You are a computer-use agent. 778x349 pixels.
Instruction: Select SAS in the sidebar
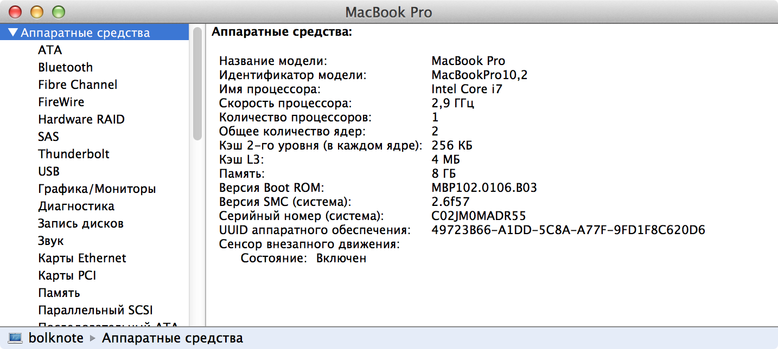pos(48,137)
